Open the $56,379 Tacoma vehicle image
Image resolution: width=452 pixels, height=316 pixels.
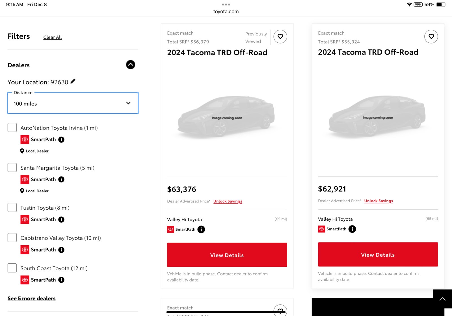coord(227,117)
